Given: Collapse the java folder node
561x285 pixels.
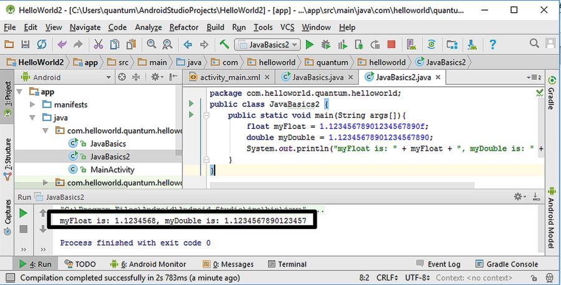Looking at the screenshot, I should point(32,118).
